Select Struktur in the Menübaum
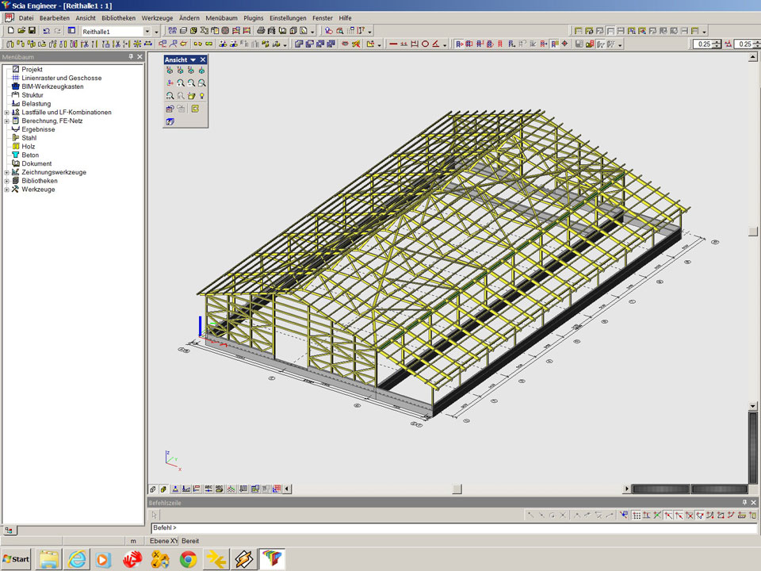The image size is (761, 571). [33, 95]
